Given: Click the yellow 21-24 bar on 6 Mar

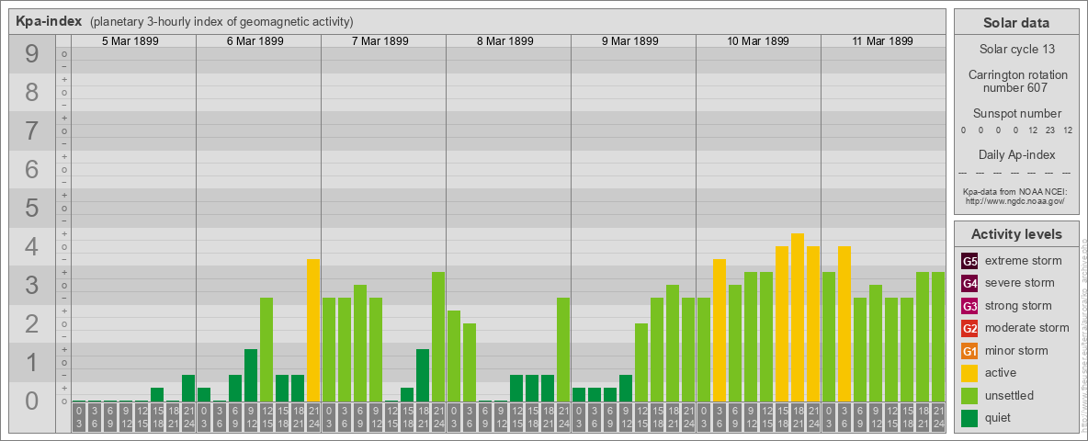Looking at the screenshot, I should coord(313,330).
